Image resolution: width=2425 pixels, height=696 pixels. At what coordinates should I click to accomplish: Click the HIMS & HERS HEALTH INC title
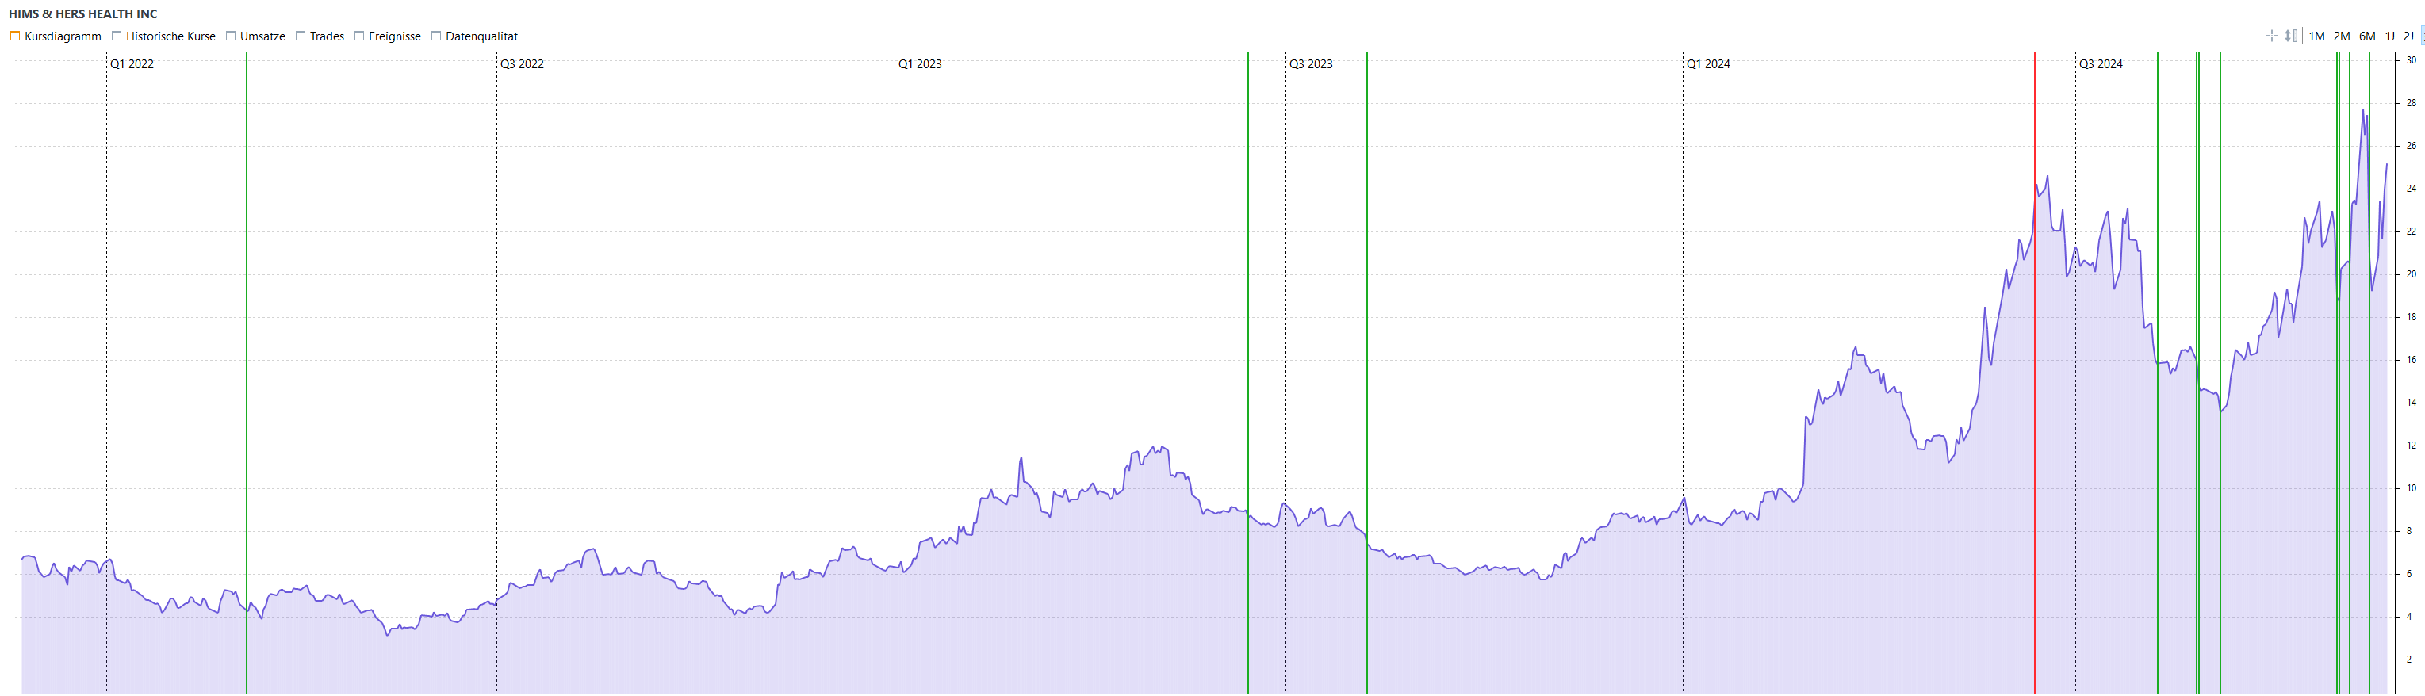82,14
